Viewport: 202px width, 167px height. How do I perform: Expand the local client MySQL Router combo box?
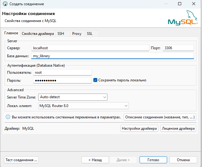click(x=84, y=106)
